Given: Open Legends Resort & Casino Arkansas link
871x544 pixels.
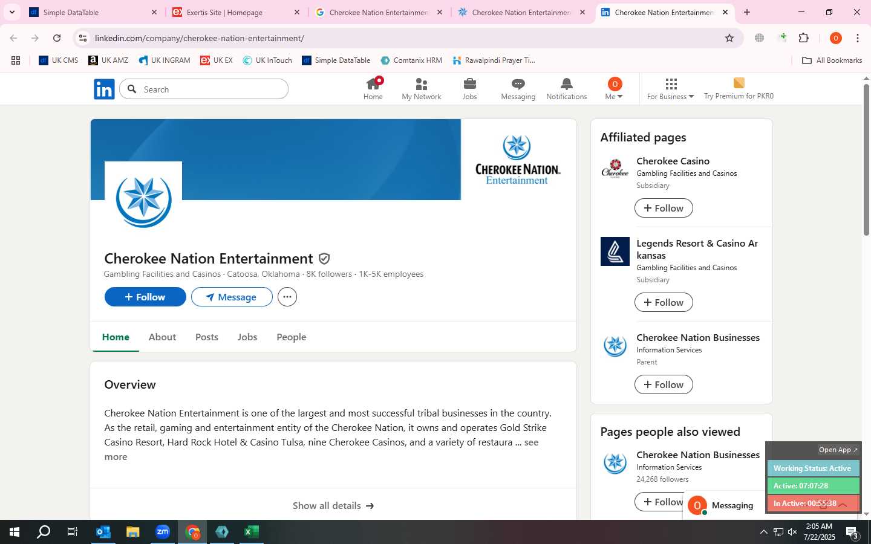Looking at the screenshot, I should (697, 249).
